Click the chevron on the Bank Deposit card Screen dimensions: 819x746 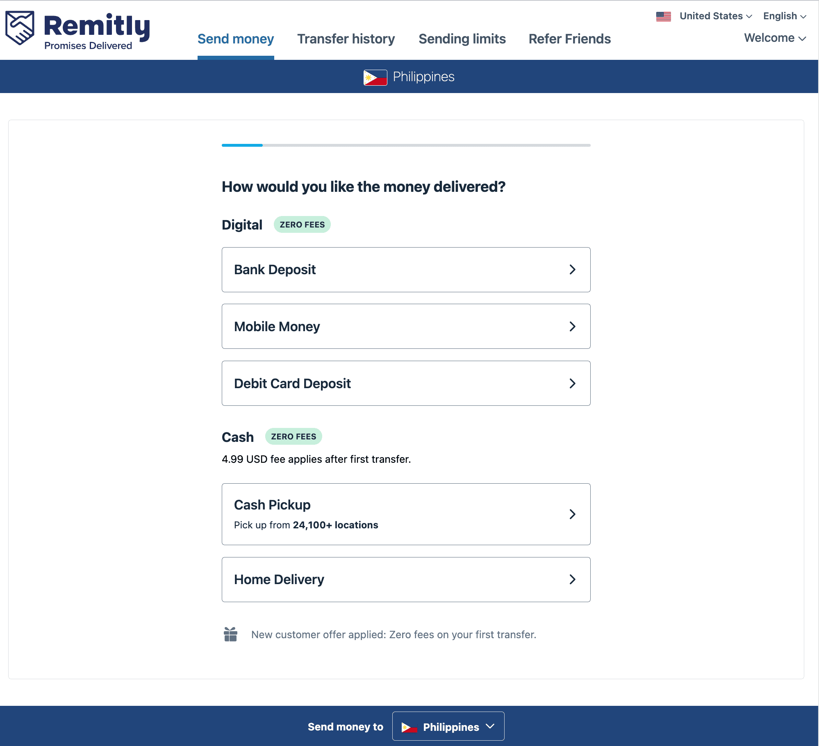pyautogui.click(x=573, y=270)
